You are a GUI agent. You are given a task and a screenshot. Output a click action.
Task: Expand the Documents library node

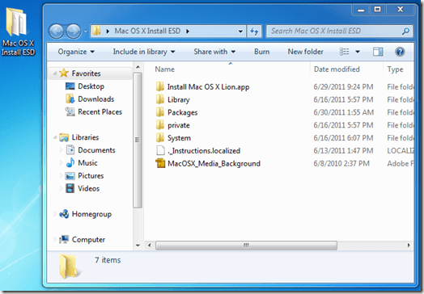point(61,150)
